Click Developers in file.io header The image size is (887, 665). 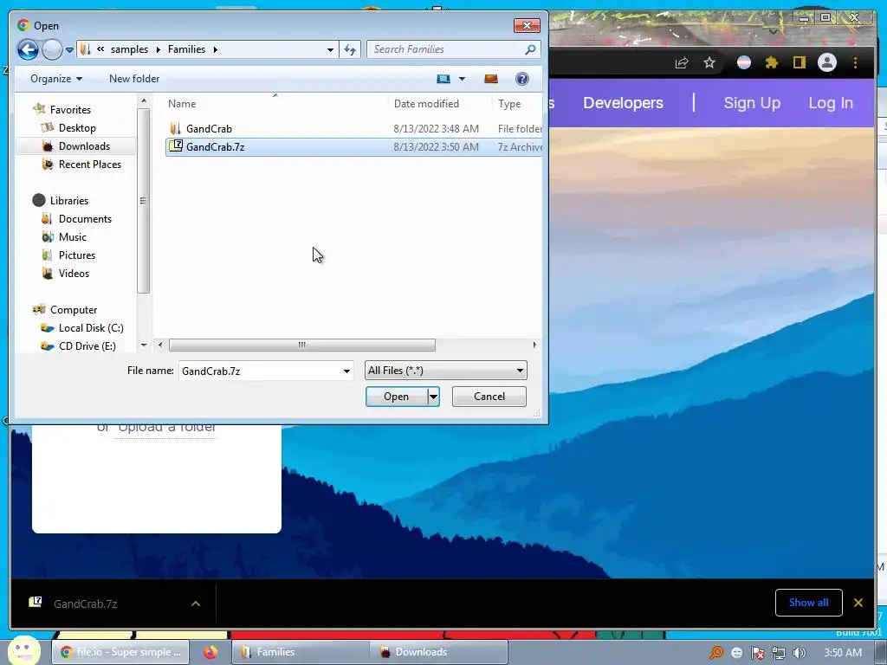click(623, 103)
